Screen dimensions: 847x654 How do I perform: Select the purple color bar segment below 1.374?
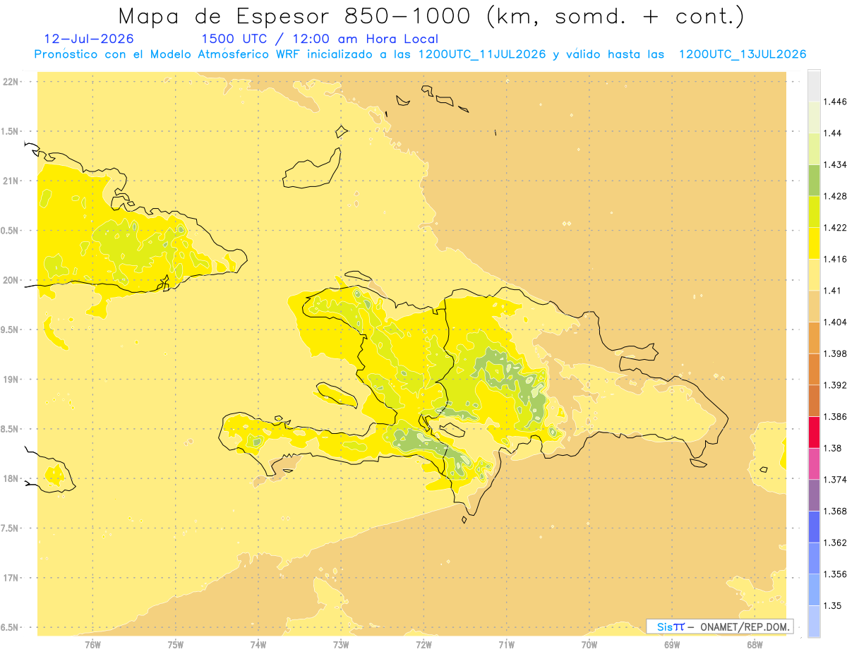click(x=814, y=495)
